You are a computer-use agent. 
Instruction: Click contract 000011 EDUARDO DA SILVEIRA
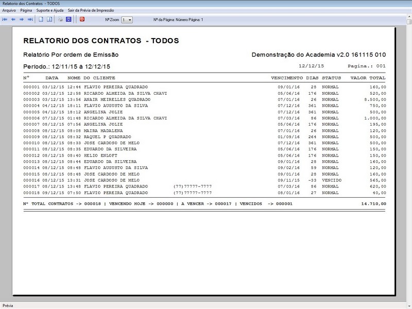204,149
